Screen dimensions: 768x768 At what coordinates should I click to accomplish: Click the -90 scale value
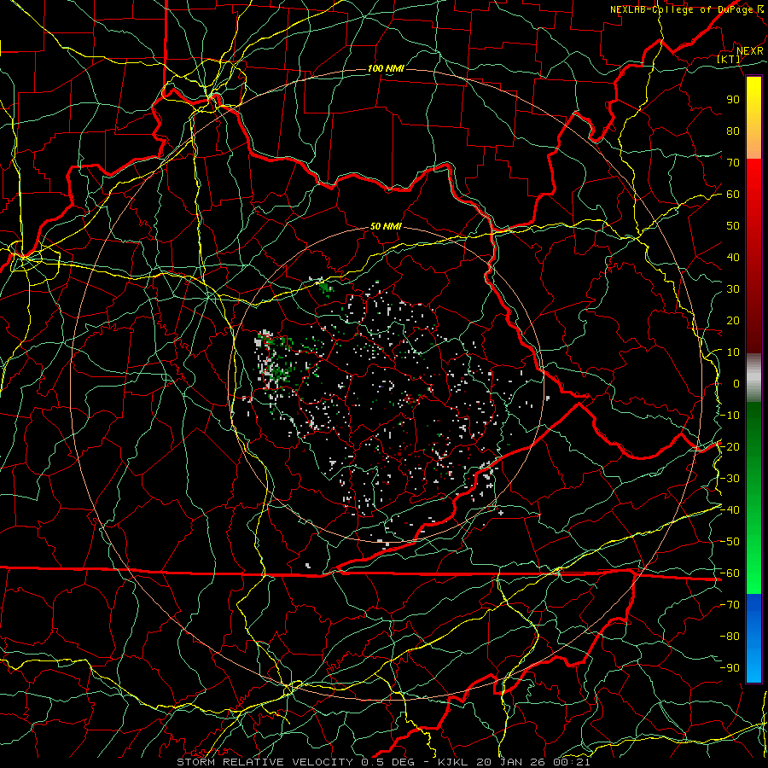tap(730, 668)
